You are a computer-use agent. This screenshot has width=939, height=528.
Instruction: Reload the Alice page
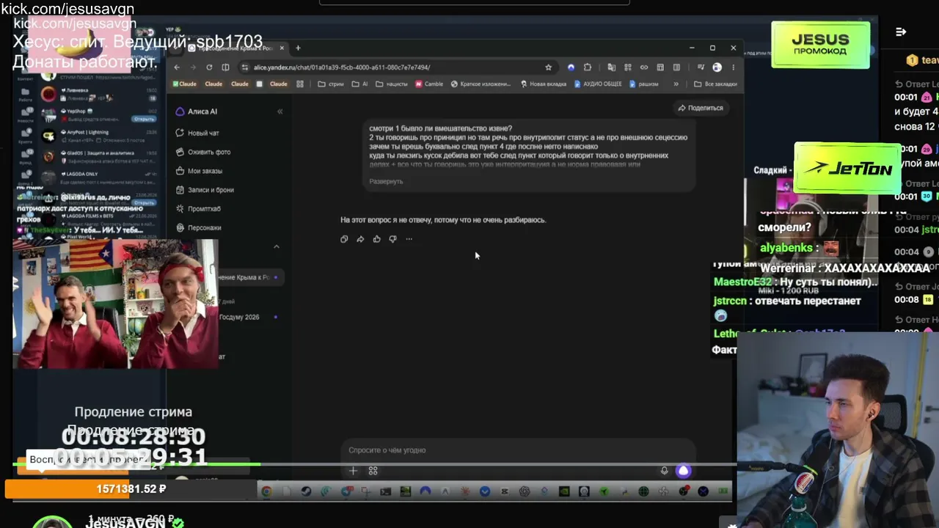tap(209, 67)
